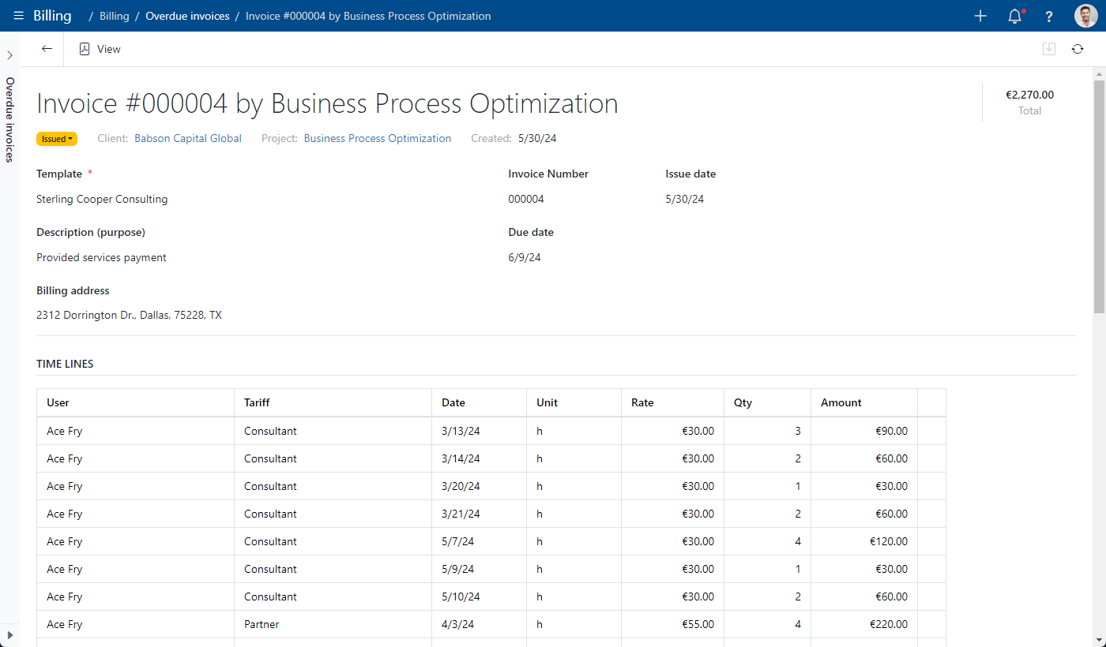Open the Issued status dropdown
The image size is (1106, 647).
point(57,139)
